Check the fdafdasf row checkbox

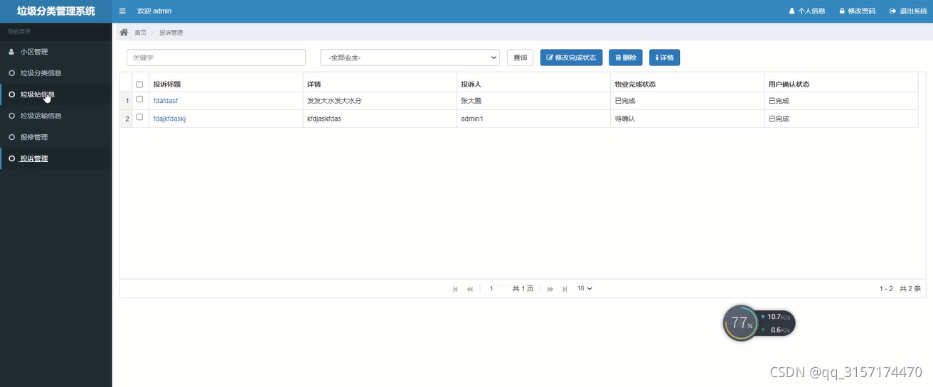click(x=139, y=99)
